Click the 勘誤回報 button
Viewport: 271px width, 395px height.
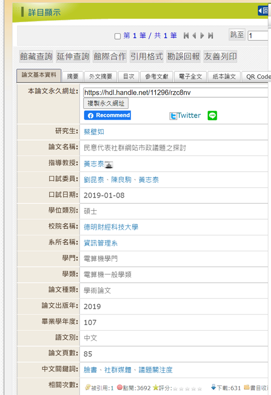(x=184, y=56)
